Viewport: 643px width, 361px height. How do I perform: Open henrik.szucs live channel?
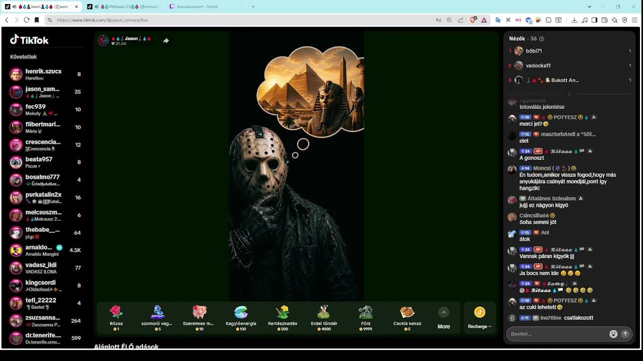click(x=46, y=74)
